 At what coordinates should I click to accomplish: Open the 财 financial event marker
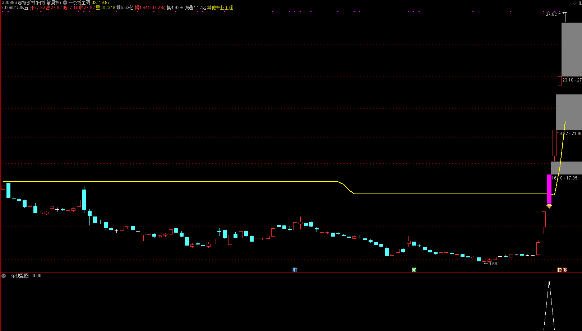click(x=295, y=270)
